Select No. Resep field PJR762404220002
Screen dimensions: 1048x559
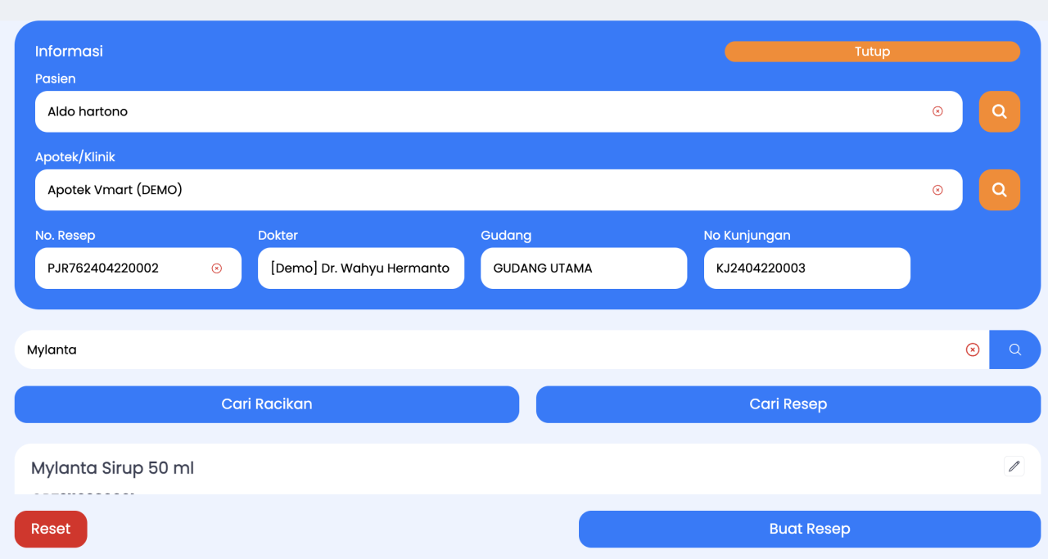pyautogui.click(x=138, y=268)
